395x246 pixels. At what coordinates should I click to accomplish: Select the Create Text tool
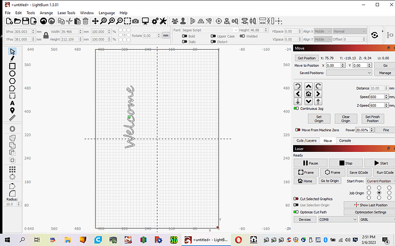12,103
